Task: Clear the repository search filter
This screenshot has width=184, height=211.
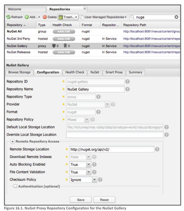Action: click(x=176, y=17)
